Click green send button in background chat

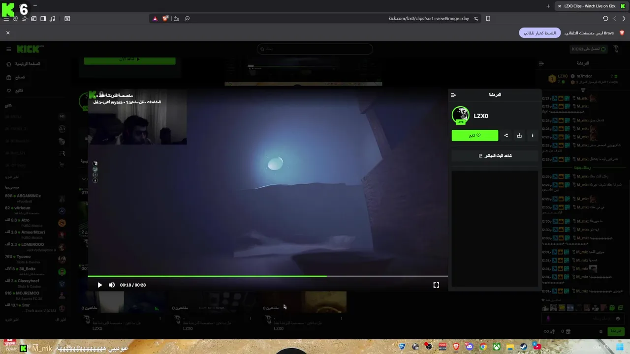[616, 331]
